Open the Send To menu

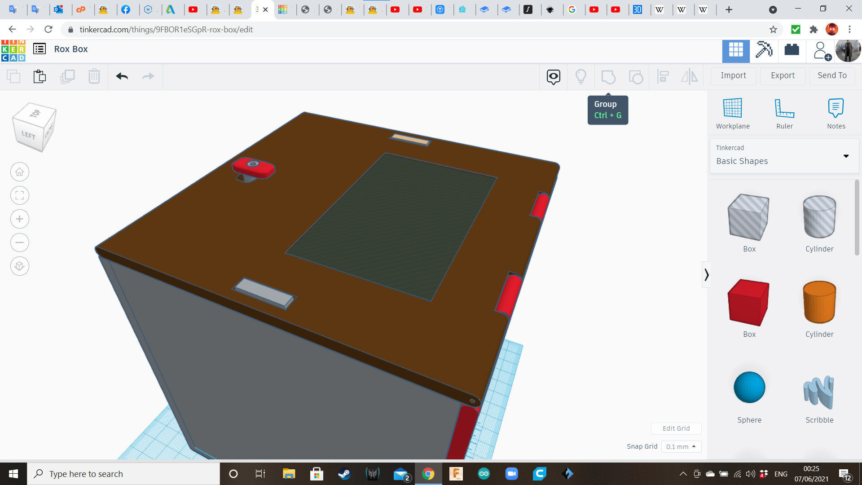coord(832,75)
